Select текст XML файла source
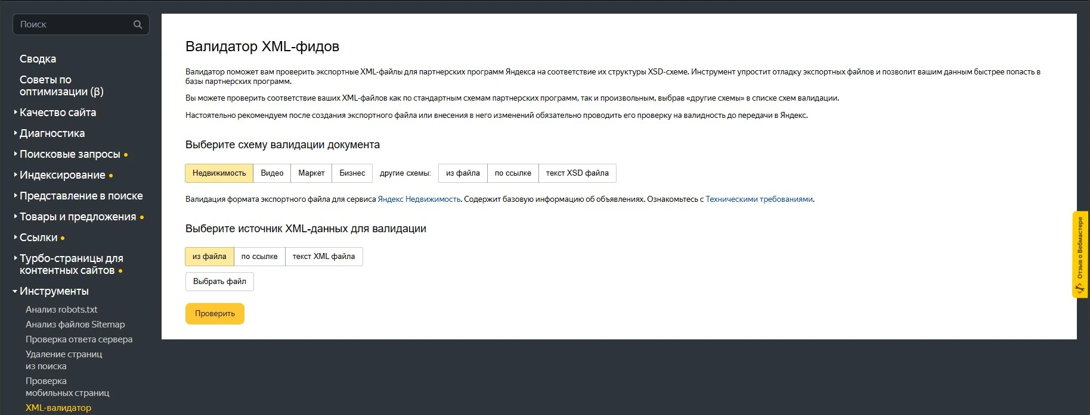Image resolution: width=1090 pixels, height=415 pixels. coord(324,257)
